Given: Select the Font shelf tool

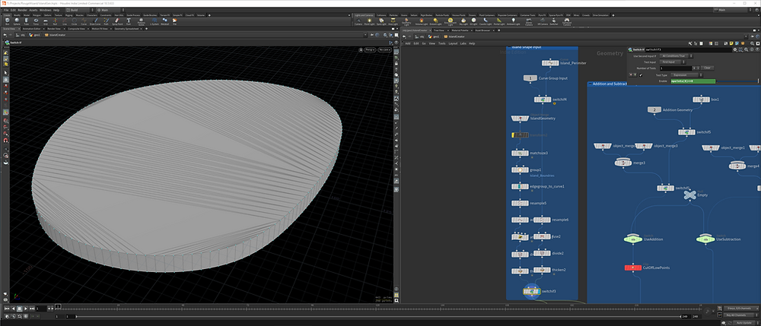Looking at the screenshot, I should [x=128, y=21].
